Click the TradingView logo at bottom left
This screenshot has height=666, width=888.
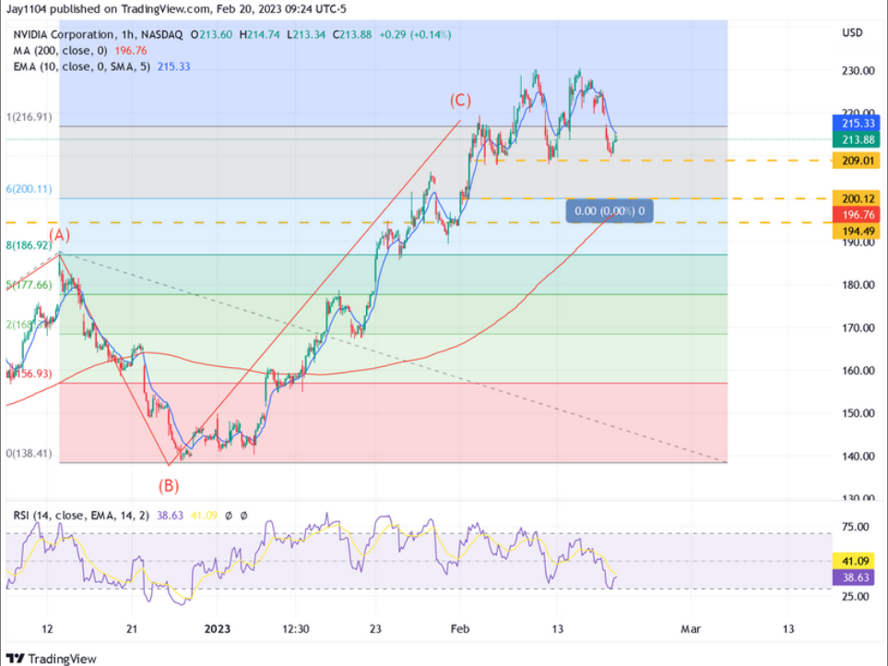(51, 659)
